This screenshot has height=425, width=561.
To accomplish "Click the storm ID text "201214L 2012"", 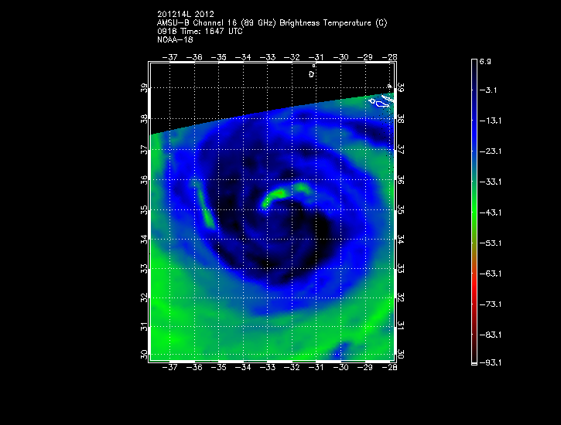I will (186, 14).
